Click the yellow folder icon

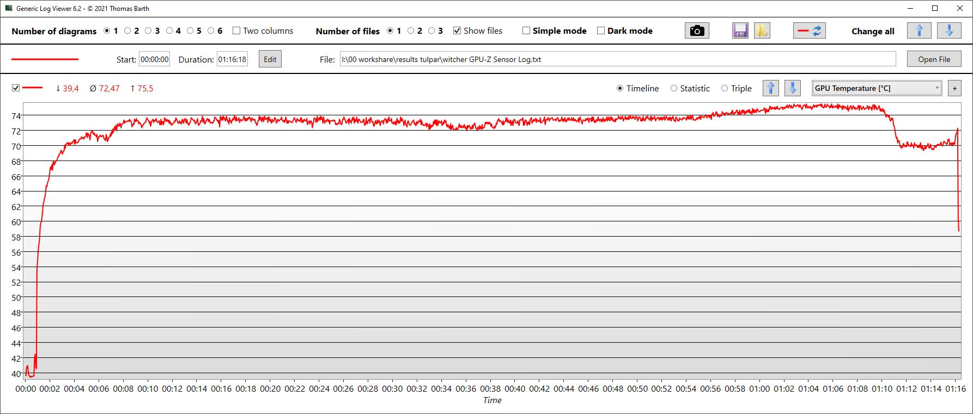[x=762, y=31]
